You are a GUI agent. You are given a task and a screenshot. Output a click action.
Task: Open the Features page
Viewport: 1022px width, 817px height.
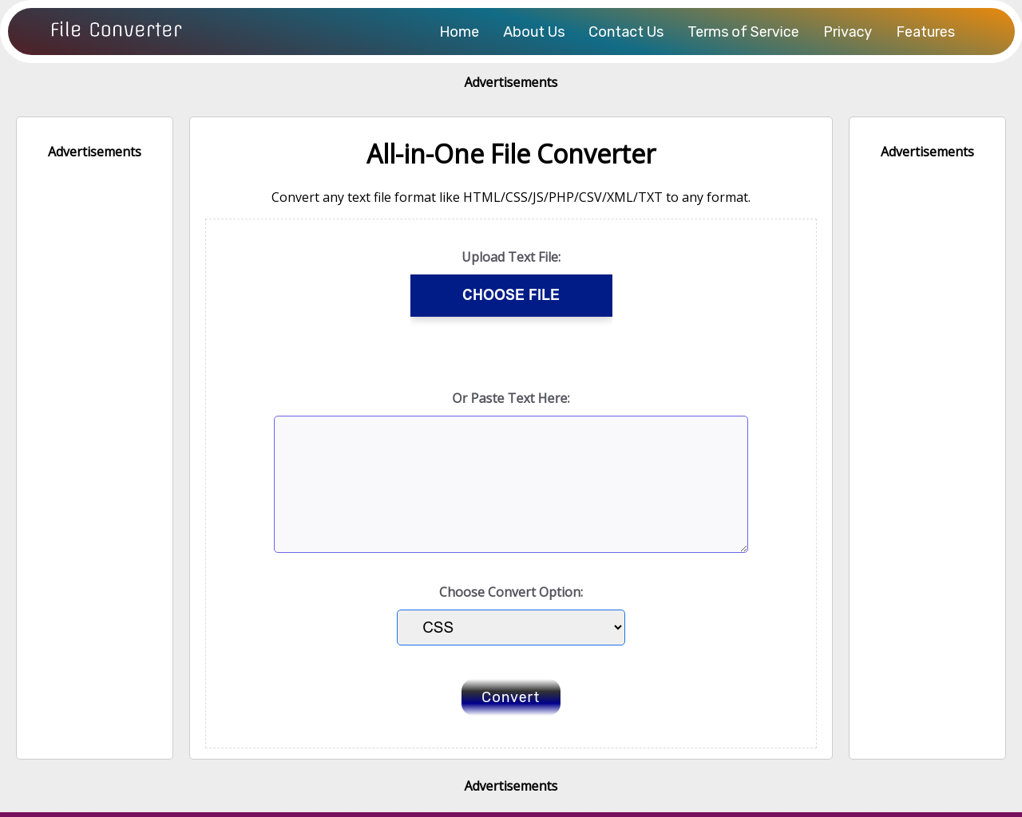(x=925, y=32)
